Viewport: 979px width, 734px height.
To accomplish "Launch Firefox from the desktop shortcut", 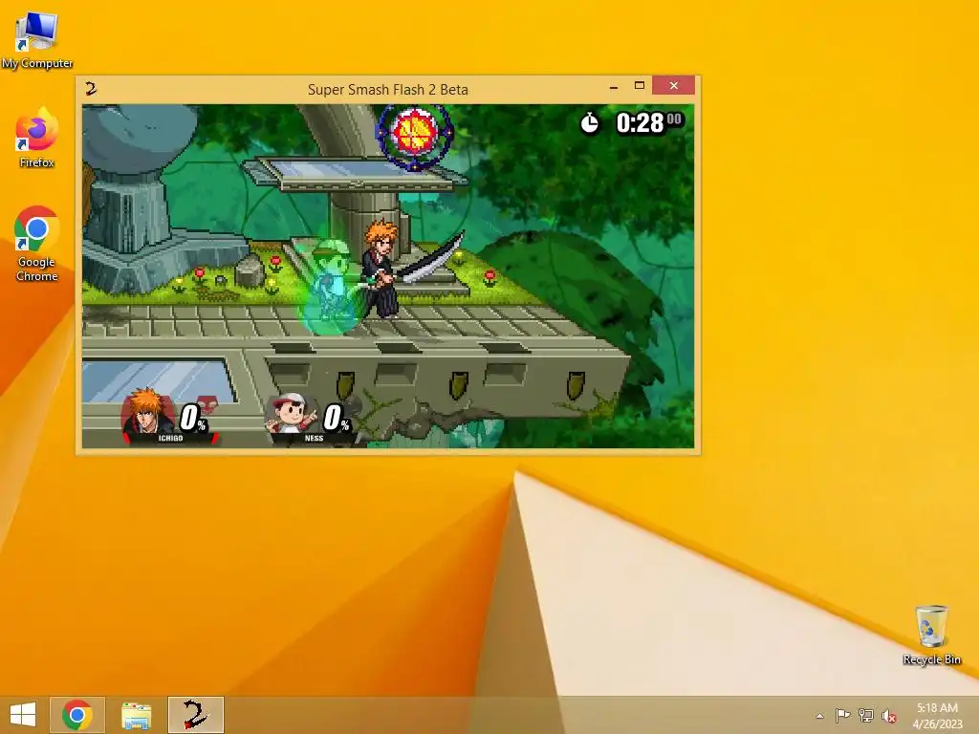I will point(37,138).
